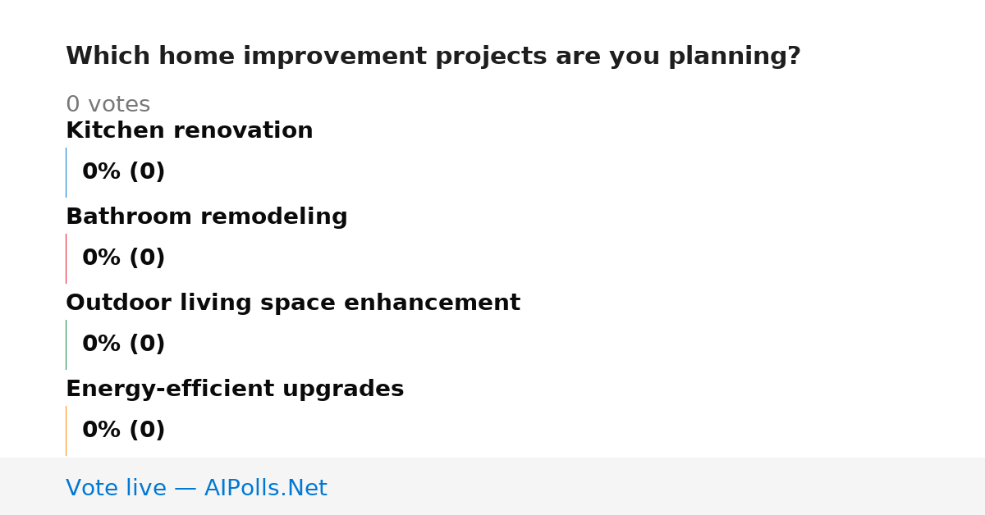Click Energy-efficient upgrades' 0% (0) result
Screen dimensions: 985x515
click(124, 431)
